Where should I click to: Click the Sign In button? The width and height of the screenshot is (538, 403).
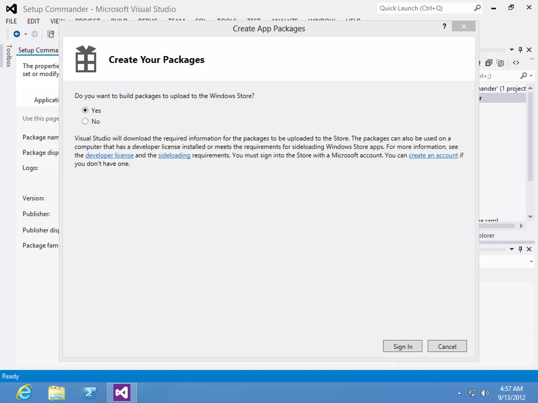(x=402, y=346)
